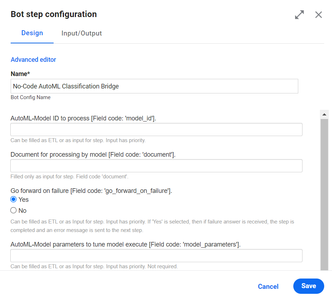Image resolution: width=332 pixels, height=297 pixels.
Task: Click the model_parameters input field
Action: 156,255
